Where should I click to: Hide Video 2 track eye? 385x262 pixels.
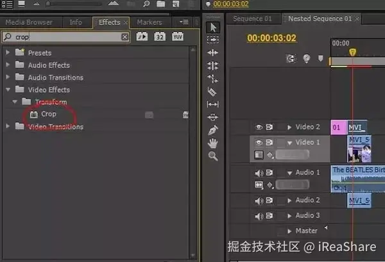[259, 127]
